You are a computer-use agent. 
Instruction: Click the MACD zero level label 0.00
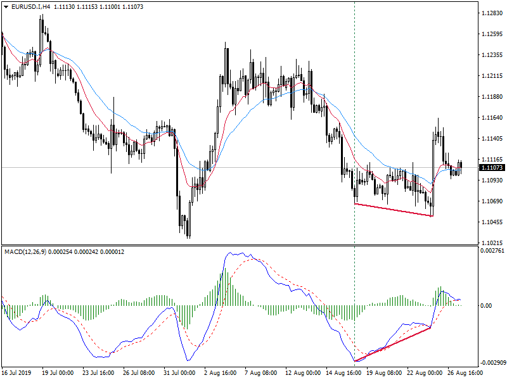486,305
